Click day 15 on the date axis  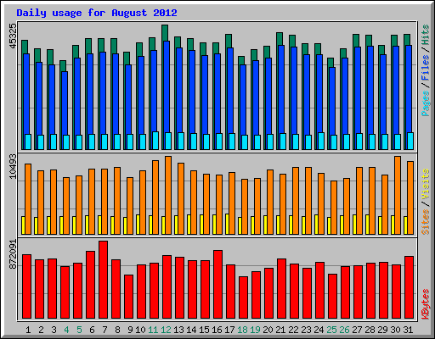(204, 330)
